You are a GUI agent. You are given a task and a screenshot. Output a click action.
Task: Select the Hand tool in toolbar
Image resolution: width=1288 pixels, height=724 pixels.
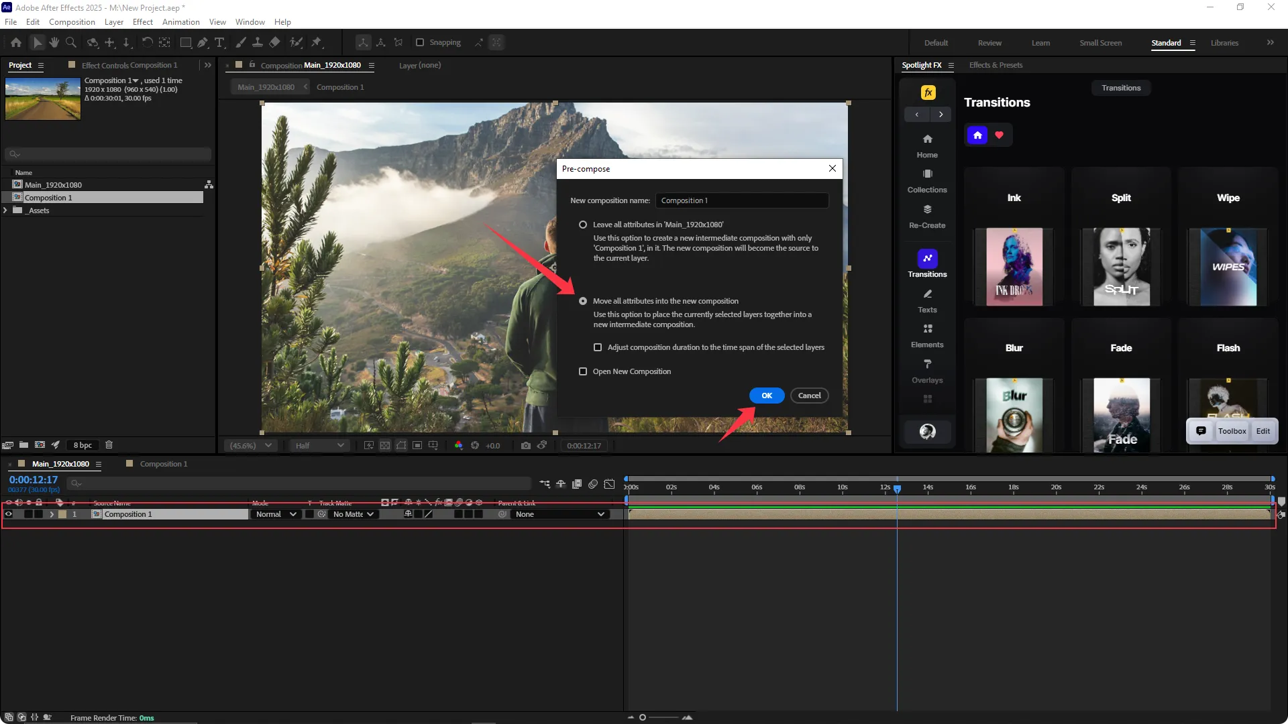54,42
